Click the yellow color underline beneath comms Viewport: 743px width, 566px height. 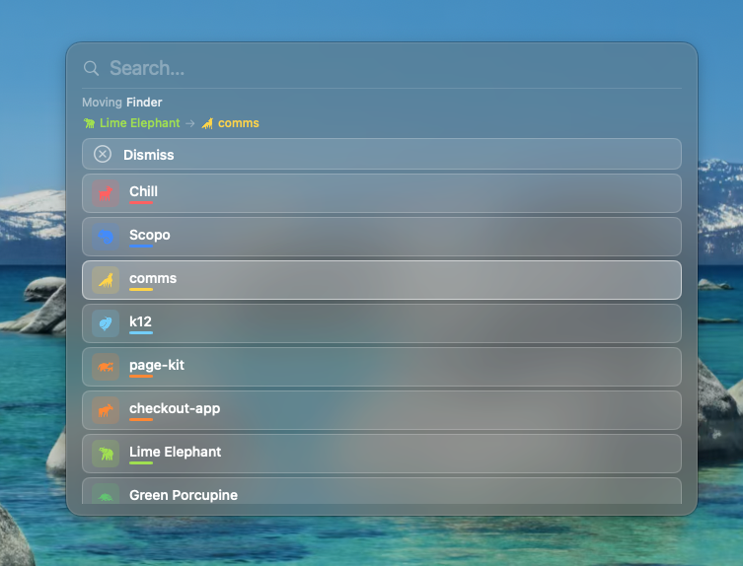pyautogui.click(x=141, y=289)
